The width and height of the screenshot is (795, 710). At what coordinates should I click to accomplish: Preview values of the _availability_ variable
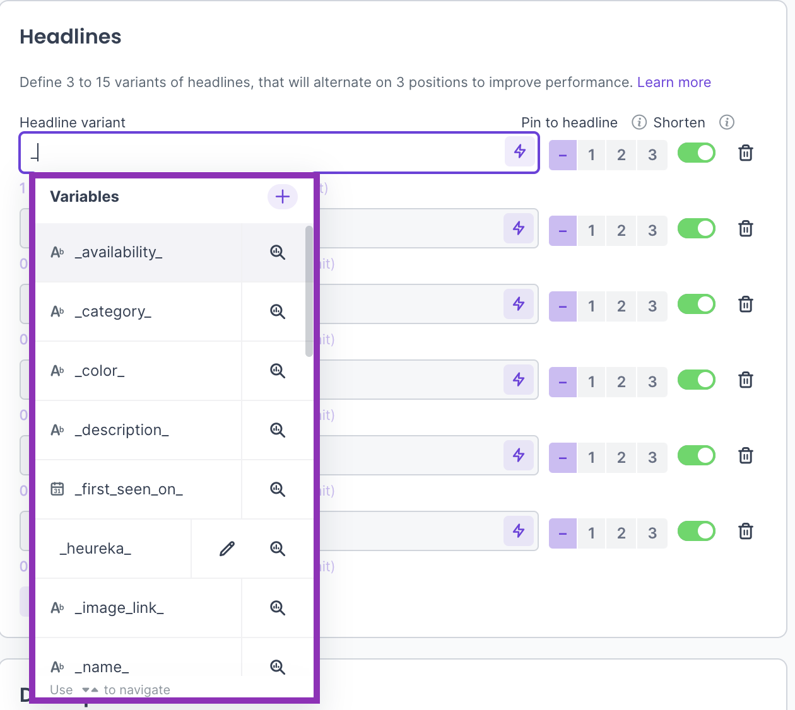(278, 252)
